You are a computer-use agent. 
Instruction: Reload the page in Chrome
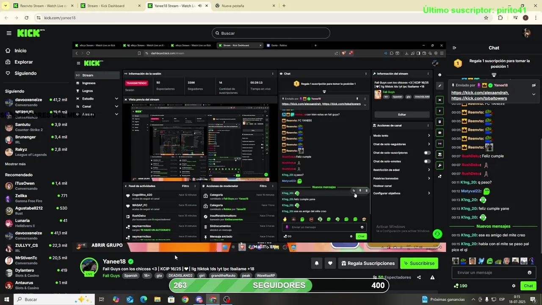click(x=26, y=18)
